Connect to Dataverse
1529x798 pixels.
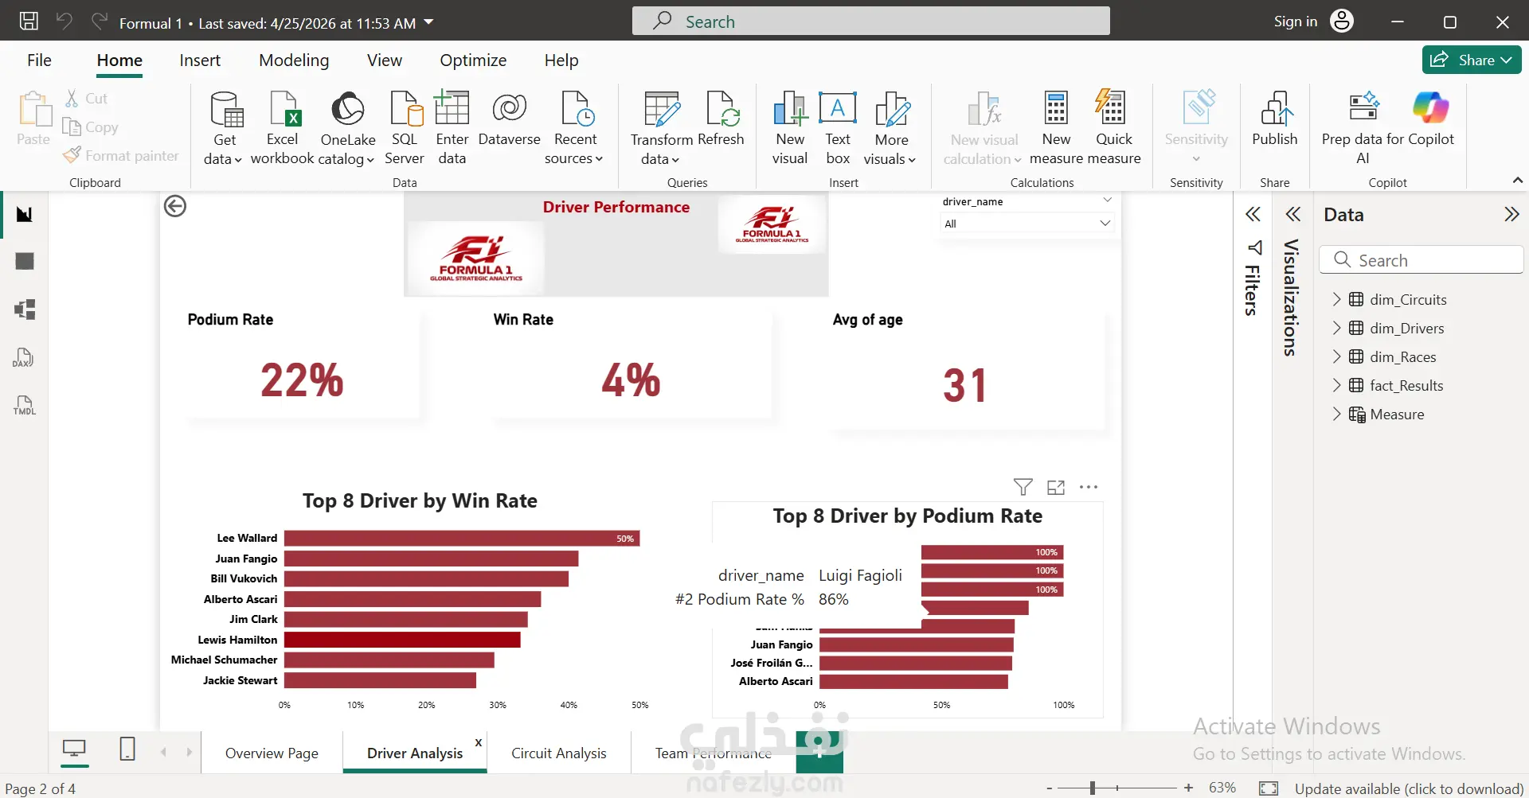[509, 119]
